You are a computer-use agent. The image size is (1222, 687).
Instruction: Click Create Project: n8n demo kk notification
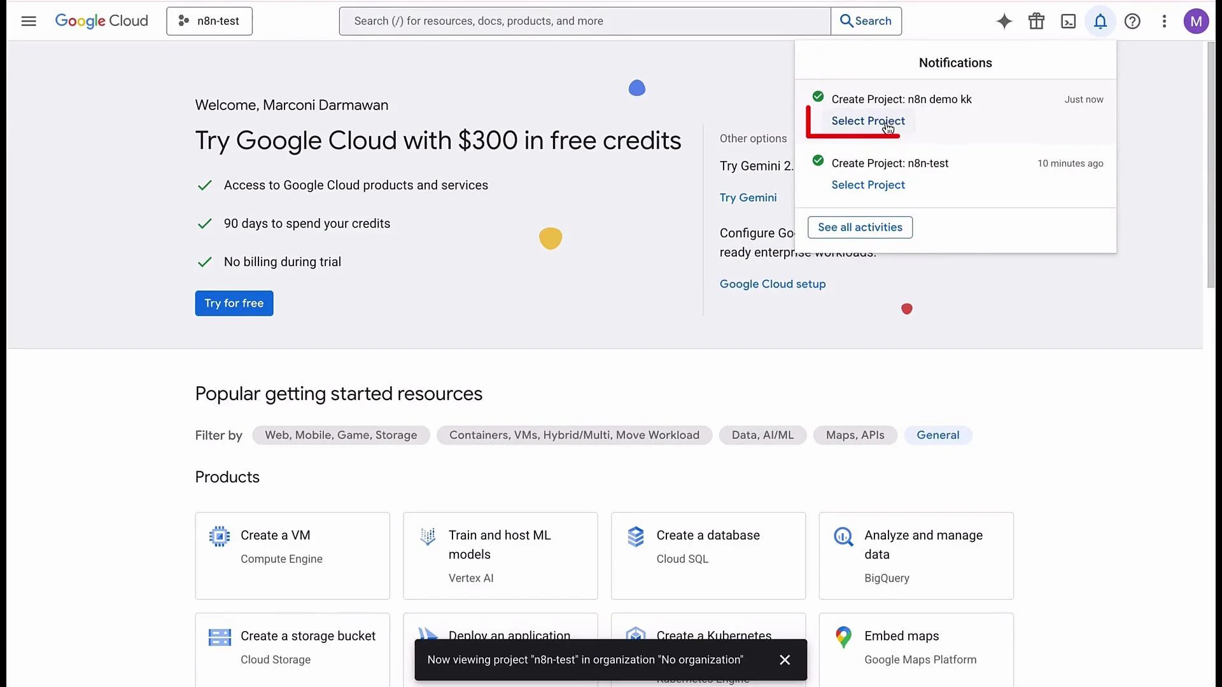click(901, 99)
